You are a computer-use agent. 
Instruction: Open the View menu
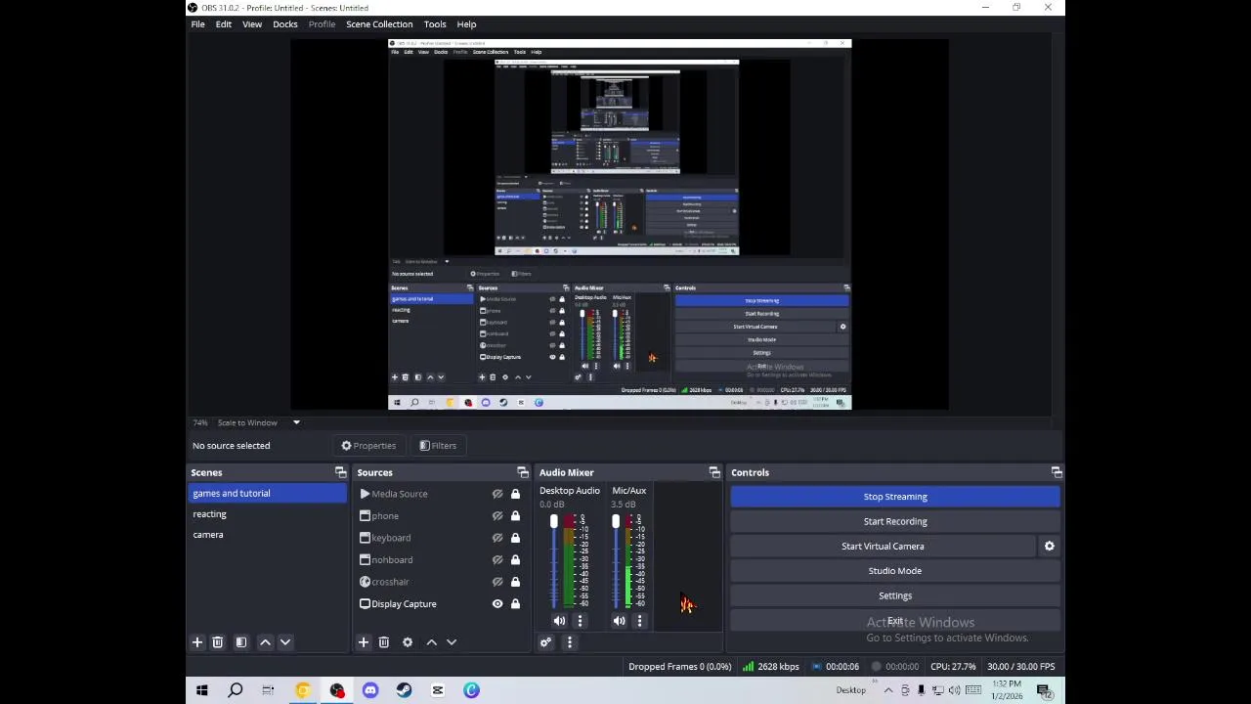252,24
